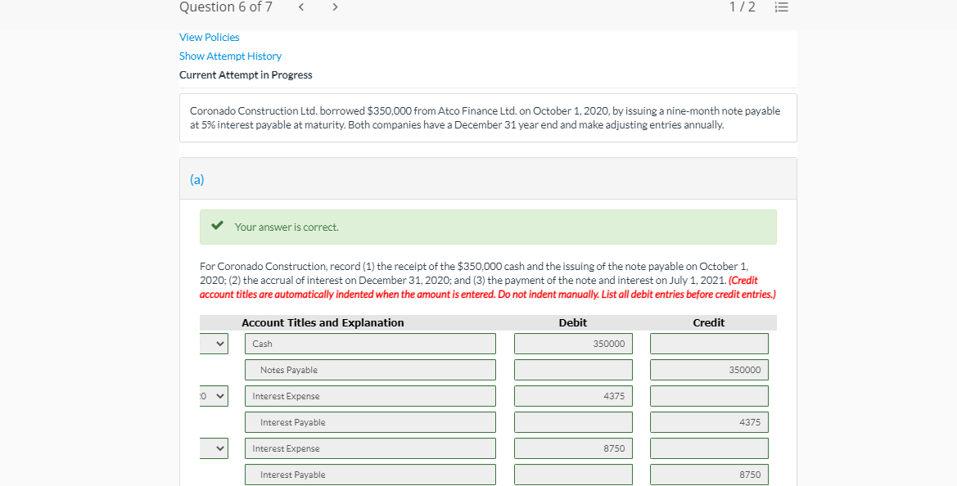Click 'Your answer is correct.' message
The height and width of the screenshot is (486, 957).
(x=287, y=227)
